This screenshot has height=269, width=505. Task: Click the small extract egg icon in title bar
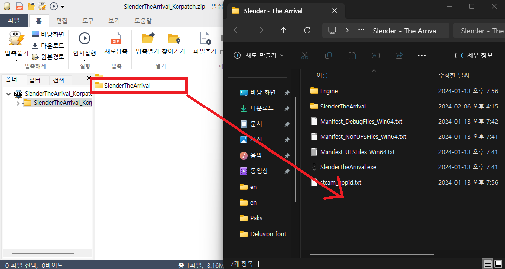pyautogui.click(x=42, y=6)
